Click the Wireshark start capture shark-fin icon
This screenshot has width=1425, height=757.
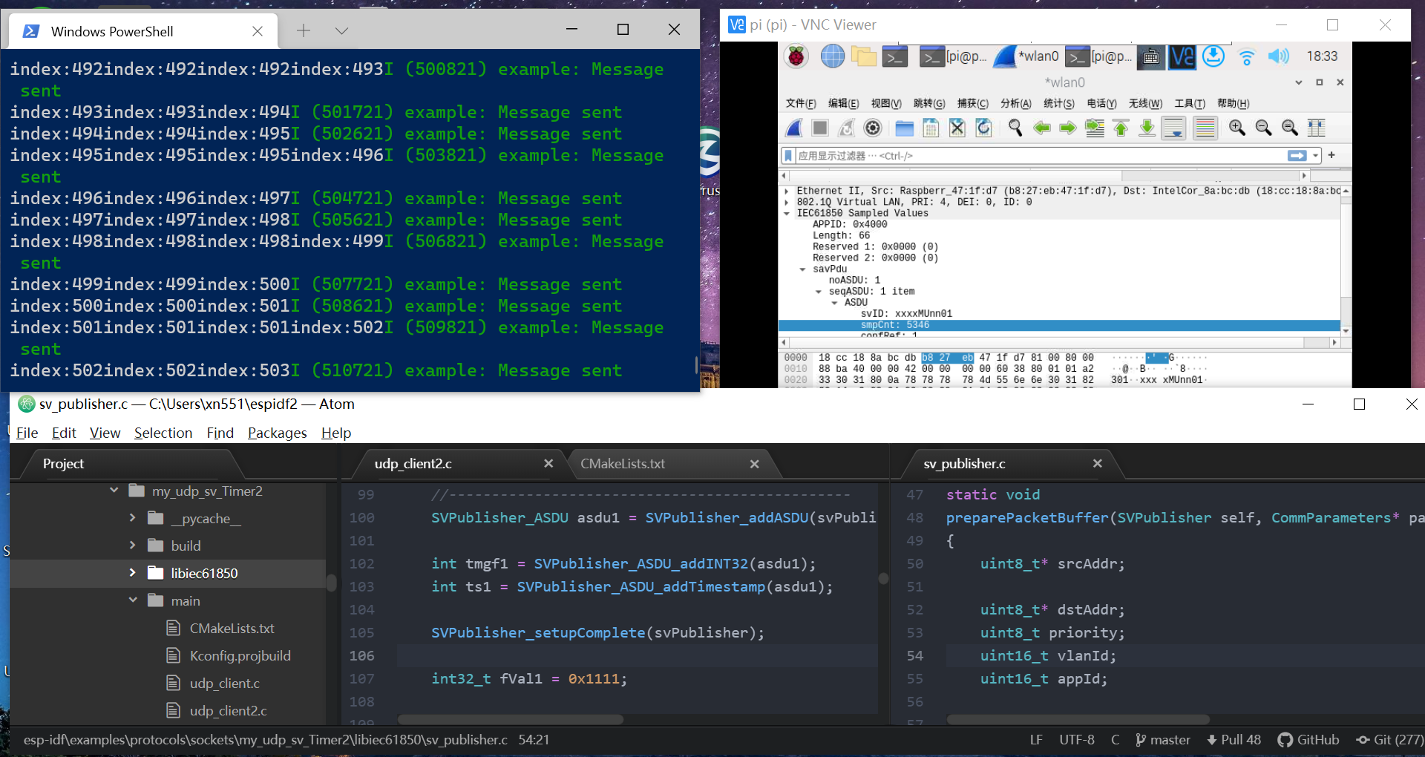[x=794, y=128]
